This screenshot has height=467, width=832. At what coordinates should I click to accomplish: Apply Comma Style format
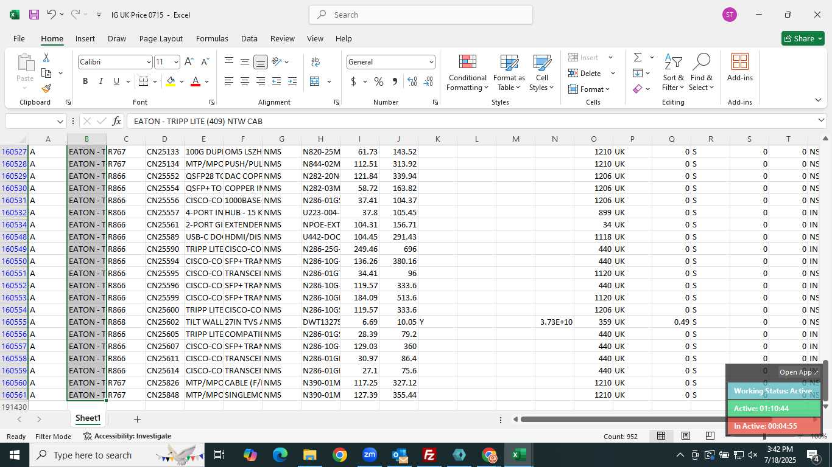395,81
